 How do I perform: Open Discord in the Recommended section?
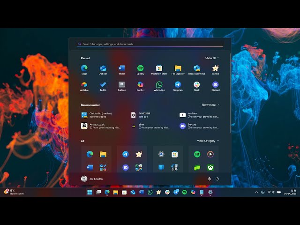pyautogui.click(x=199, y=126)
